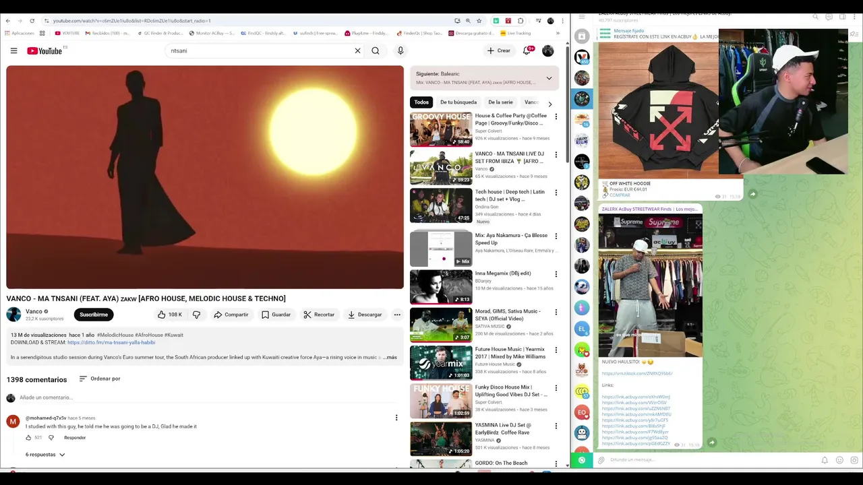Viewport: 863px width, 485px height.
Task: Open the Chrome three-dot menu
Action: coord(563,21)
